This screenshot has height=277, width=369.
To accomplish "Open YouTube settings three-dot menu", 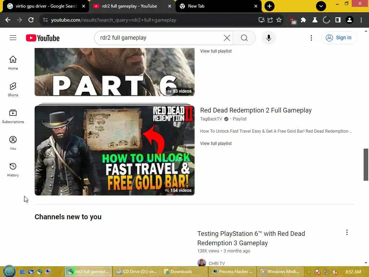I will click(x=311, y=38).
